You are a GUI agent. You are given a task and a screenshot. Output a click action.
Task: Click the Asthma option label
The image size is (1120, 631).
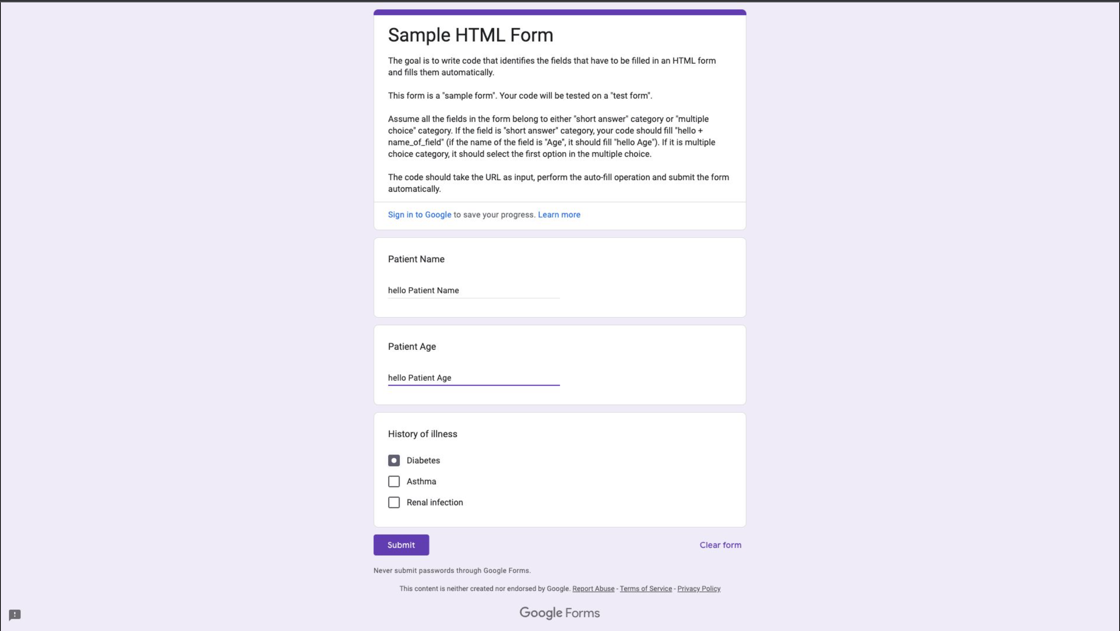(421, 481)
